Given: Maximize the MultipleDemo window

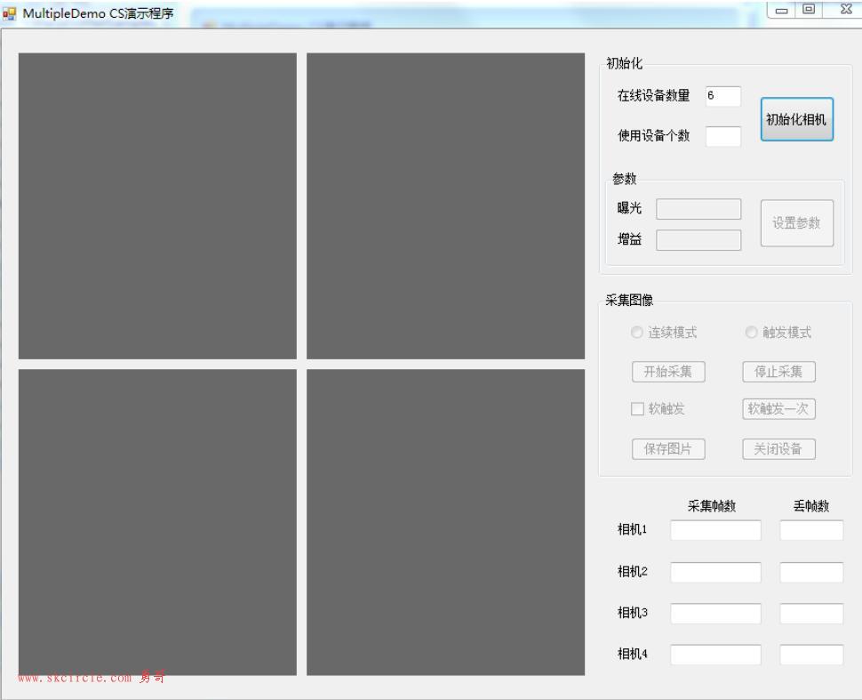Looking at the screenshot, I should coord(809,10).
